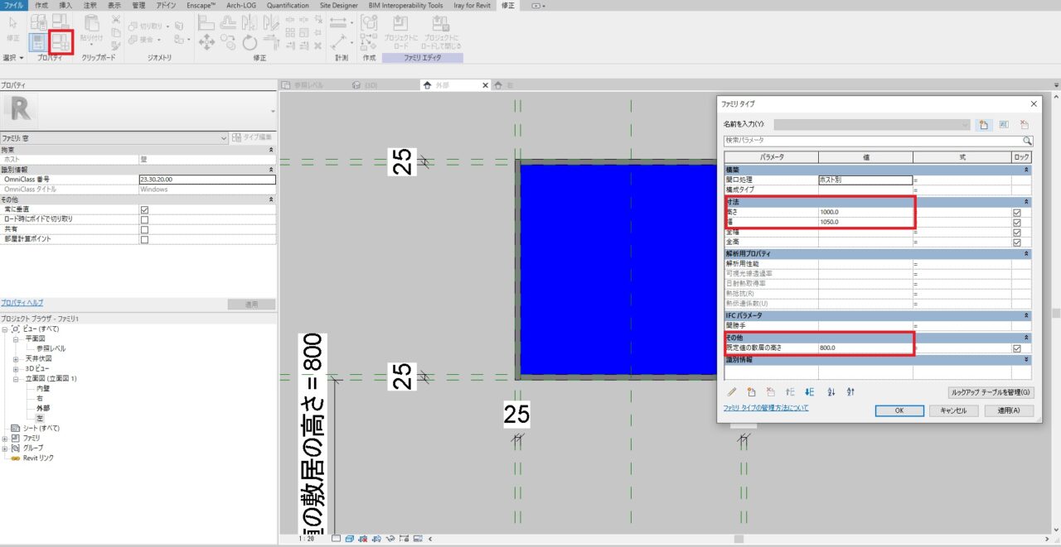Enable the 共有 property checkbox
Image resolution: width=1061 pixels, height=547 pixels.
pos(144,229)
